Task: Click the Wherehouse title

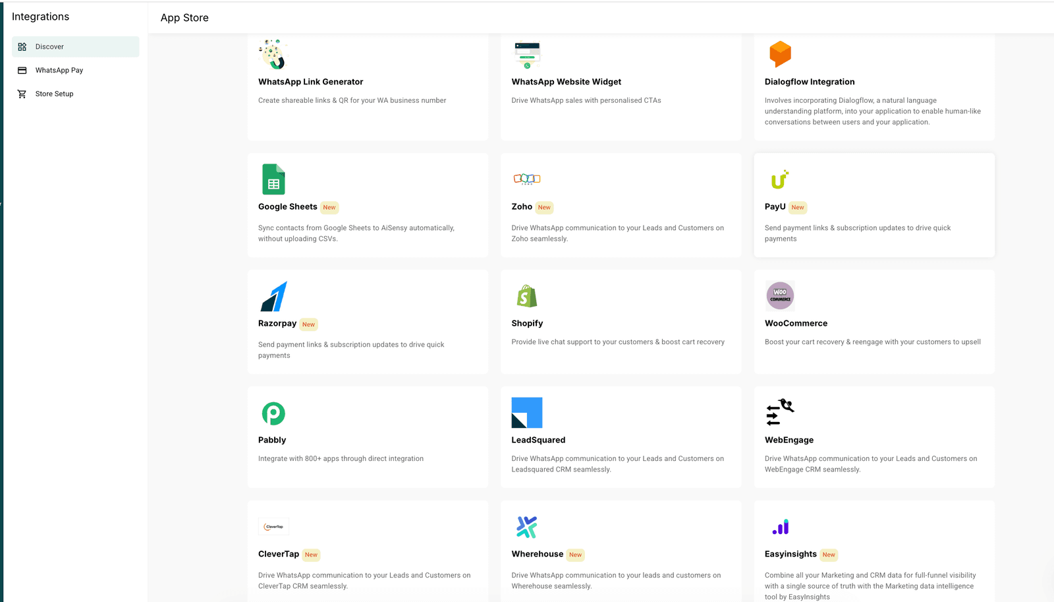Action: coord(538,554)
